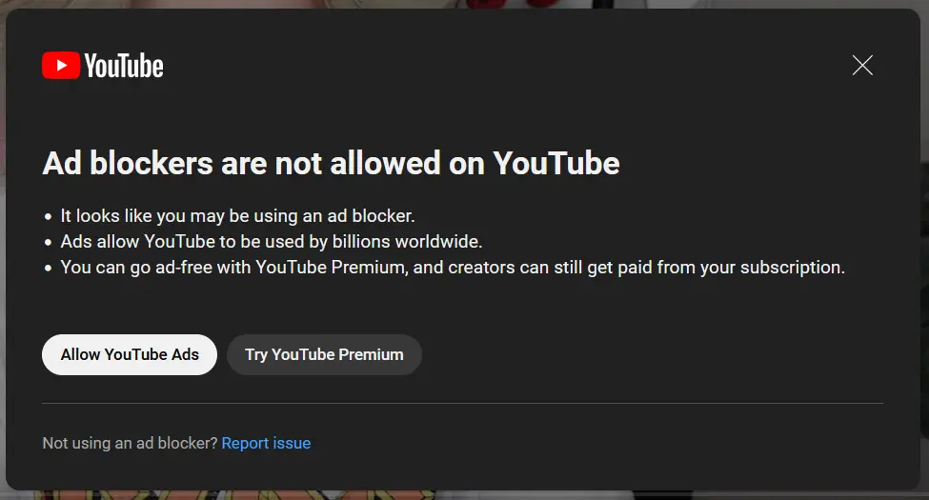This screenshot has height=500, width=929.
Task: Click the bullet dot before 'You can go ad-free'
Action: (x=48, y=269)
